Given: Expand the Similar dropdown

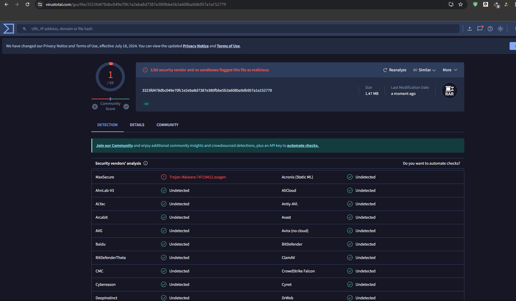Looking at the screenshot, I should pos(424,70).
